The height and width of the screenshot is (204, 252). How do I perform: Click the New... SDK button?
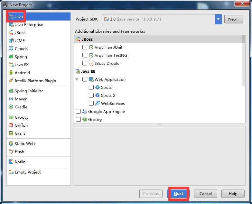(x=234, y=19)
